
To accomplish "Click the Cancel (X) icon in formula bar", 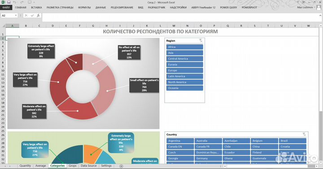I will point(26,15).
